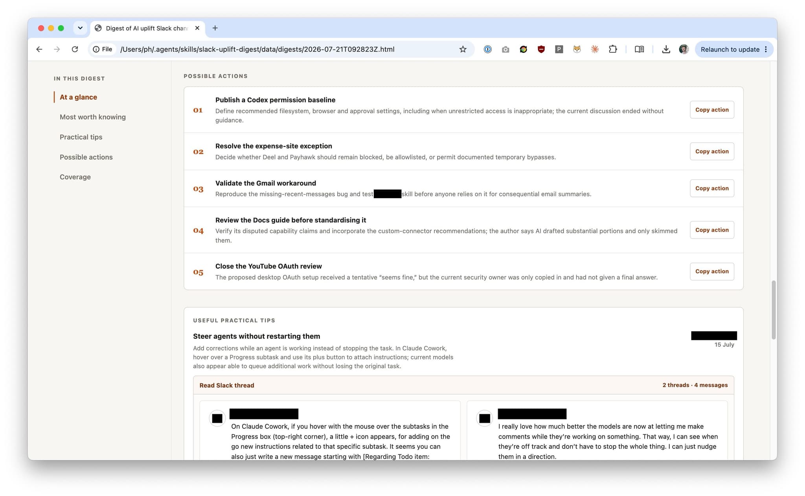The width and height of the screenshot is (805, 496).
Task: Click the File site info chip
Action: pos(103,49)
